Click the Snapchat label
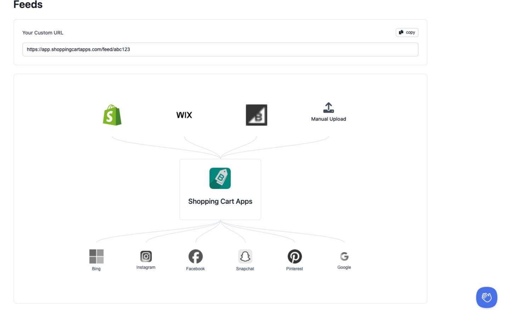 tap(245, 269)
